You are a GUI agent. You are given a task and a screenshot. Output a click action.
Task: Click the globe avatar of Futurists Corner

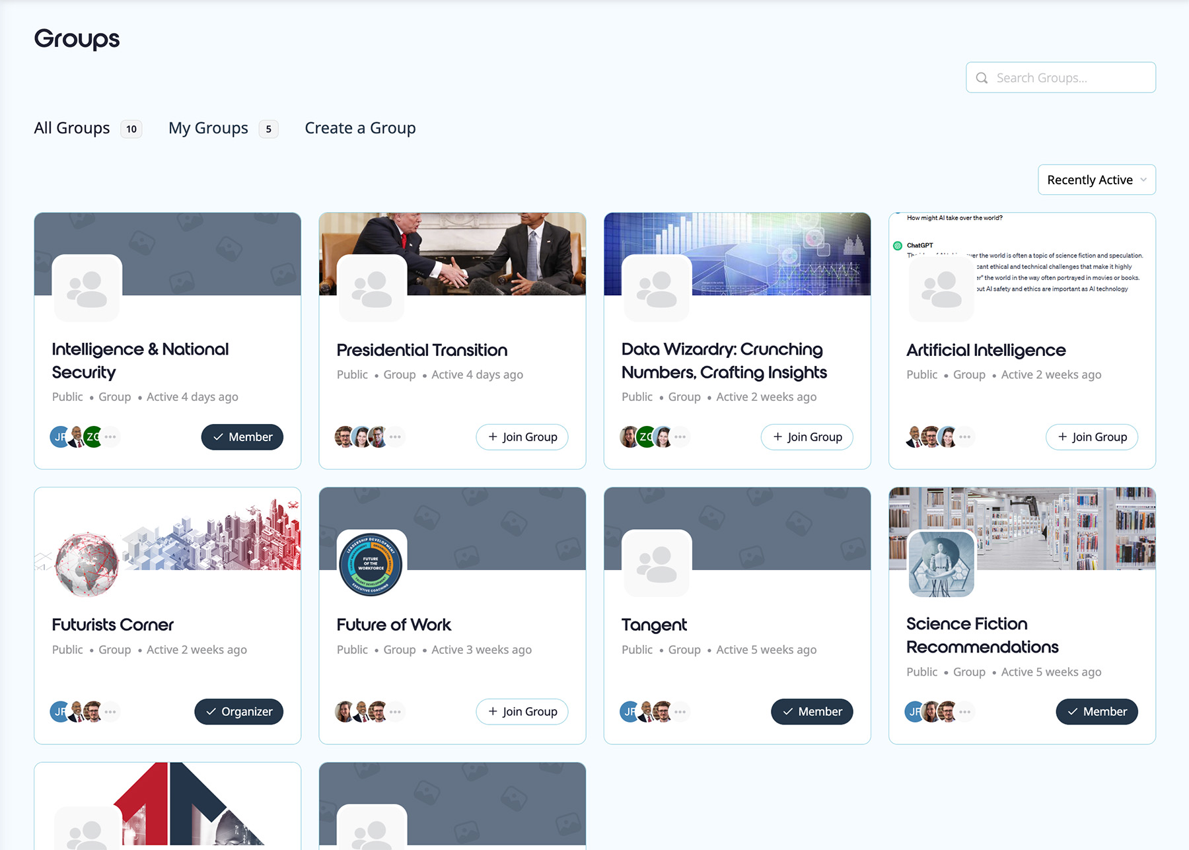87,564
